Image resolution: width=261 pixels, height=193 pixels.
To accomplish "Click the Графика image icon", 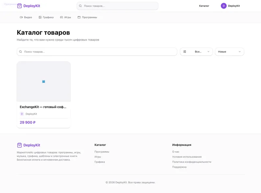I will click(x=40, y=17).
